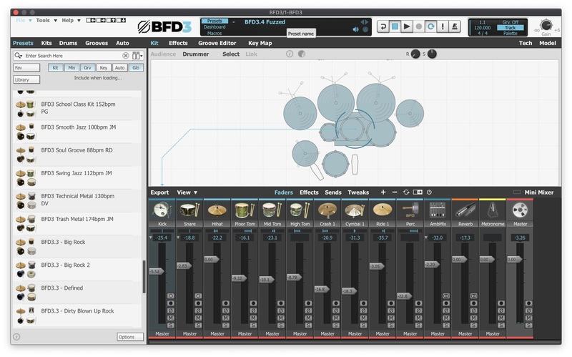Open the View dropdown in the mixer
The height and width of the screenshot is (357, 572).
coord(187,192)
